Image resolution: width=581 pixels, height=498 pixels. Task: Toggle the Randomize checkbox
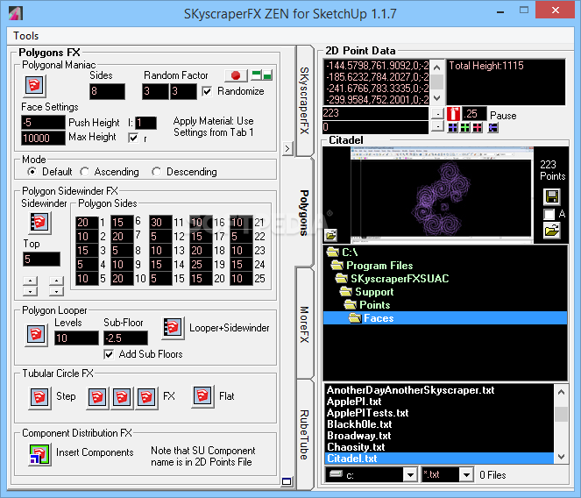click(207, 91)
